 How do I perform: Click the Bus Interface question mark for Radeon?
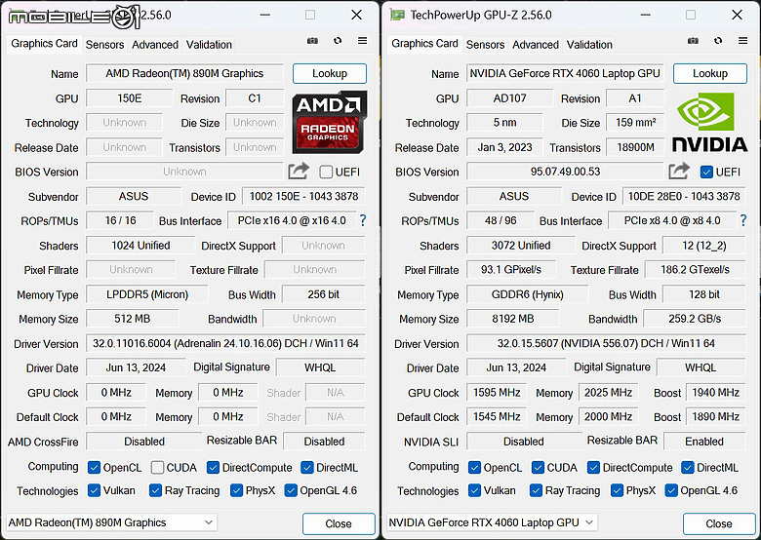click(363, 221)
